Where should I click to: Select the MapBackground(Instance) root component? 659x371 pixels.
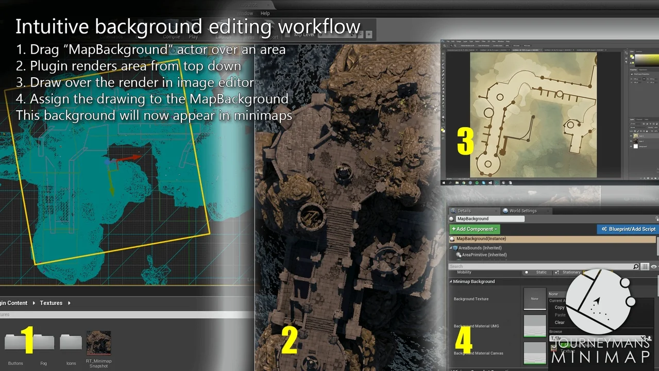point(481,239)
